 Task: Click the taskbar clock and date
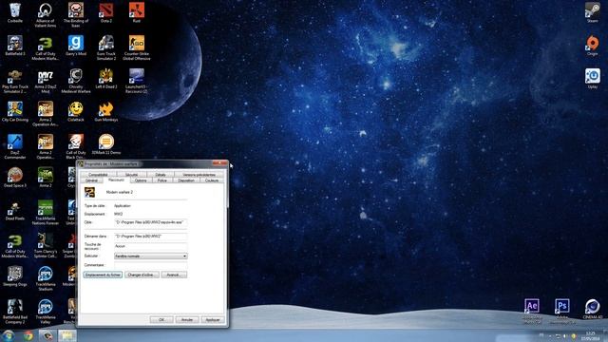pos(590,335)
